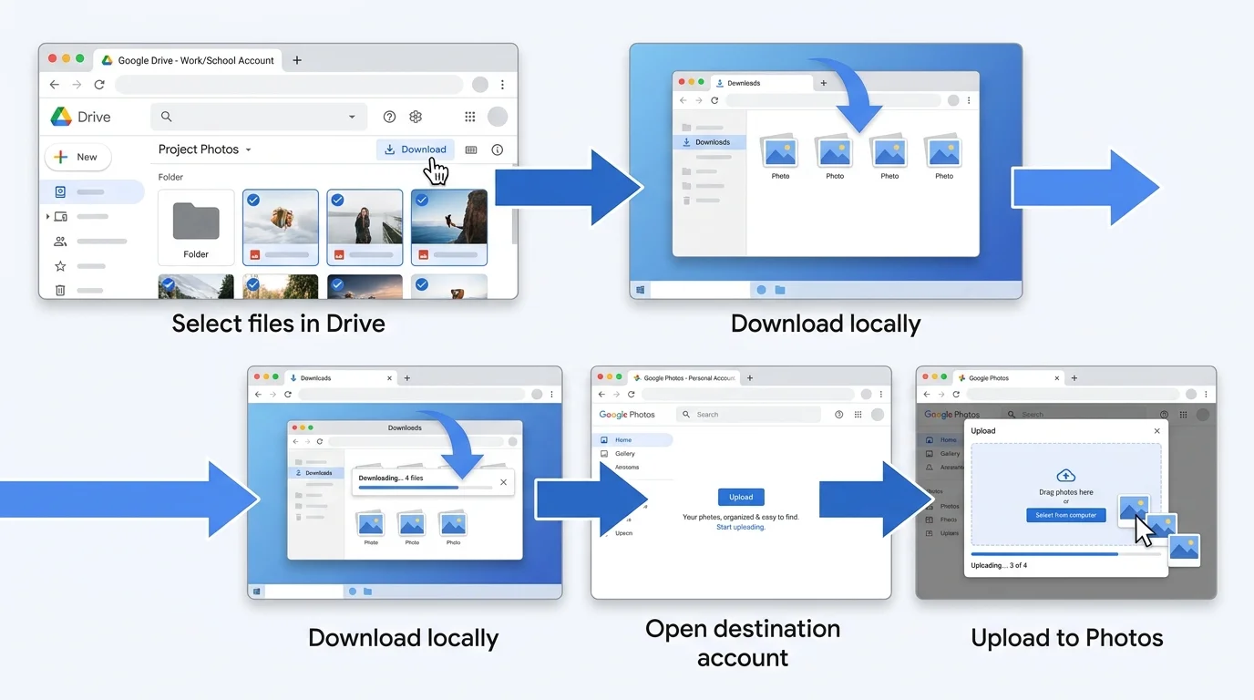Uncheck the cloud photo thumbnail checkbox in Drive

coord(253,200)
